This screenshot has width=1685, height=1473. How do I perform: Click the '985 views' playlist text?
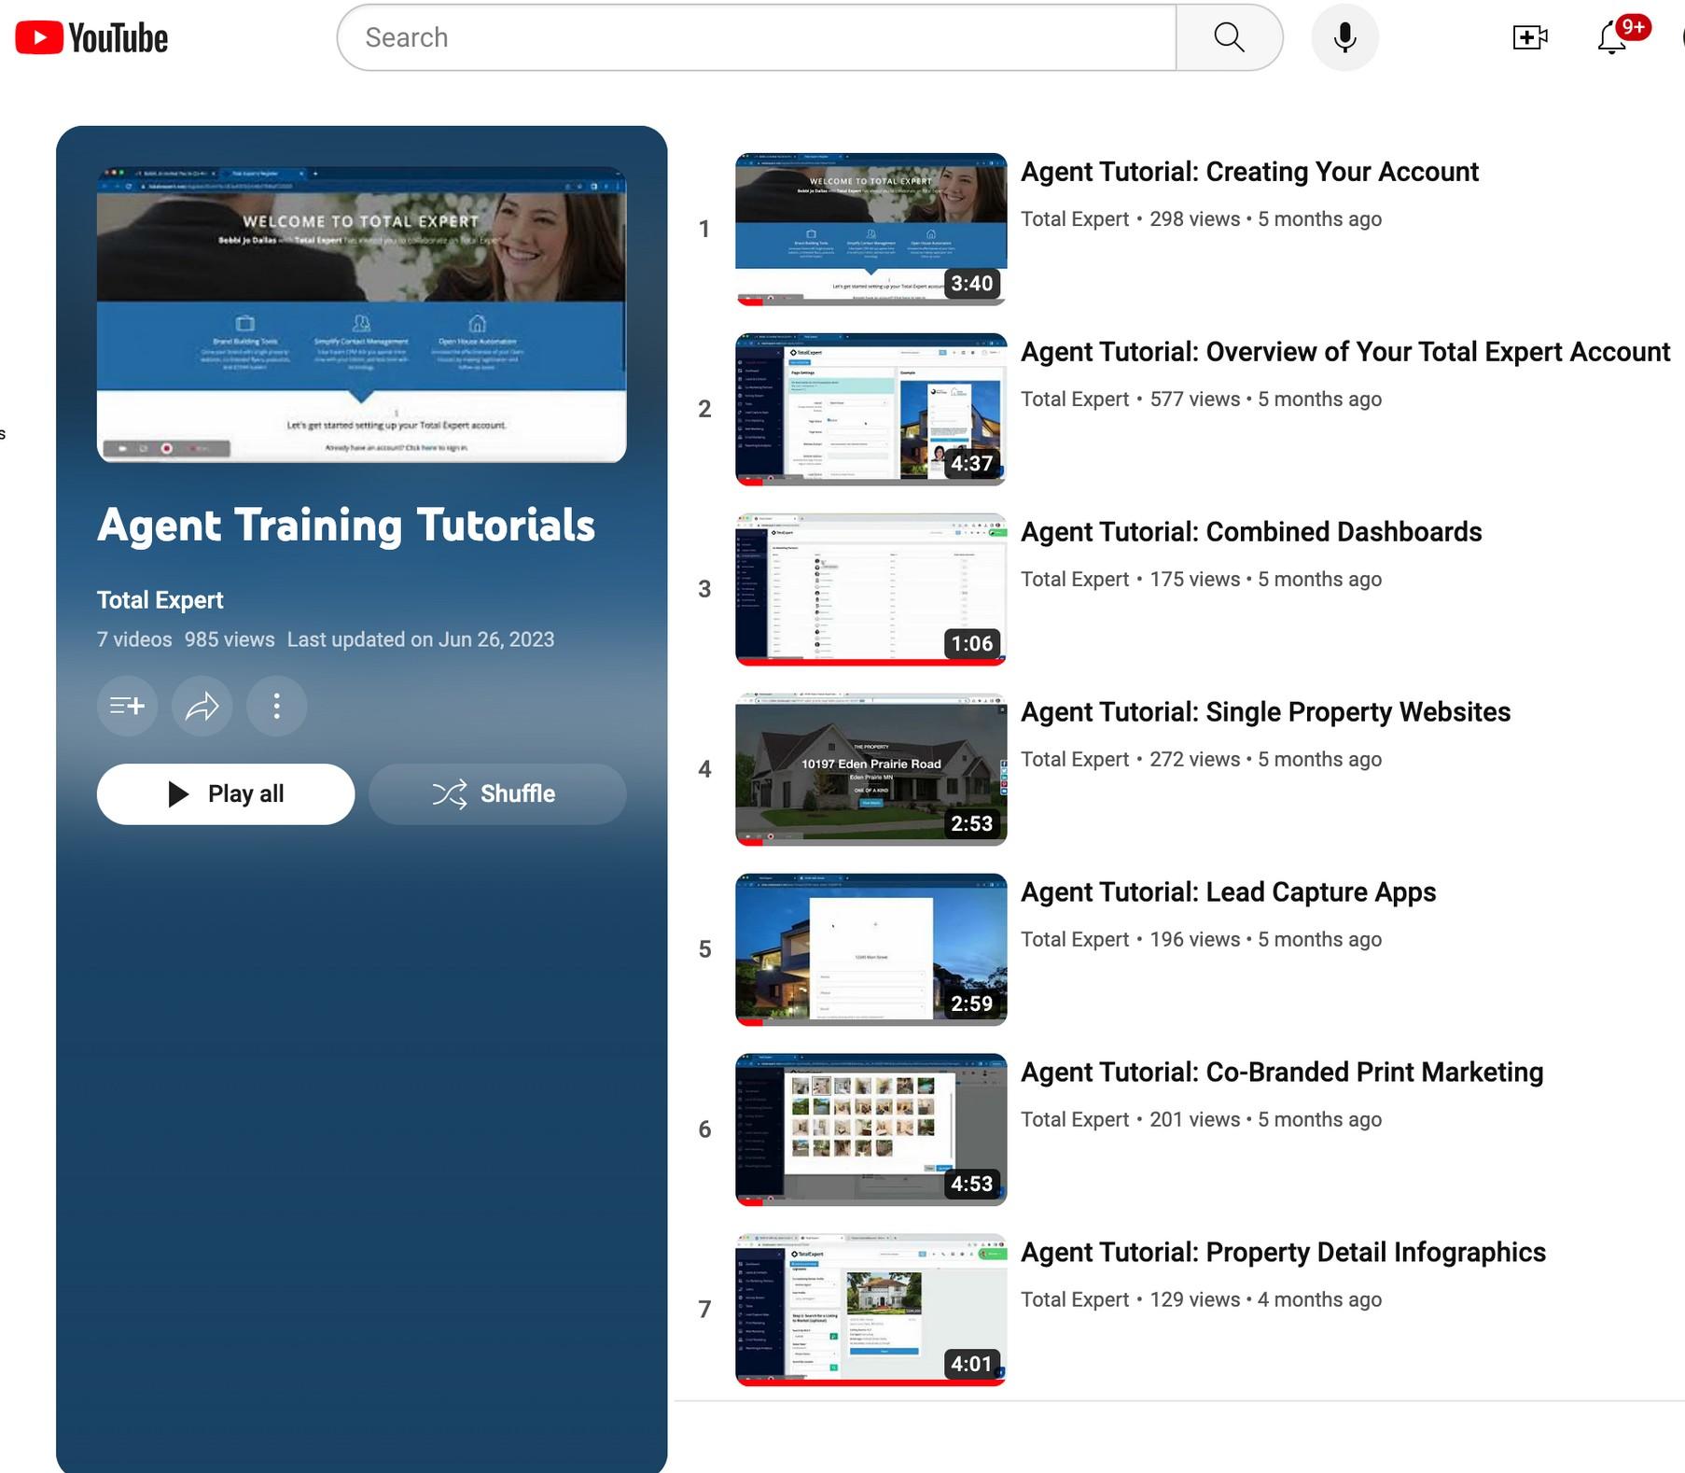[230, 639]
